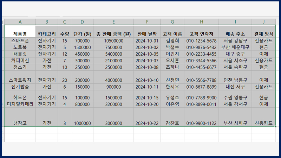Click address cell 부산 사하구
Image resolution: width=281 pixels, height=158 pixels.
click(x=235, y=117)
